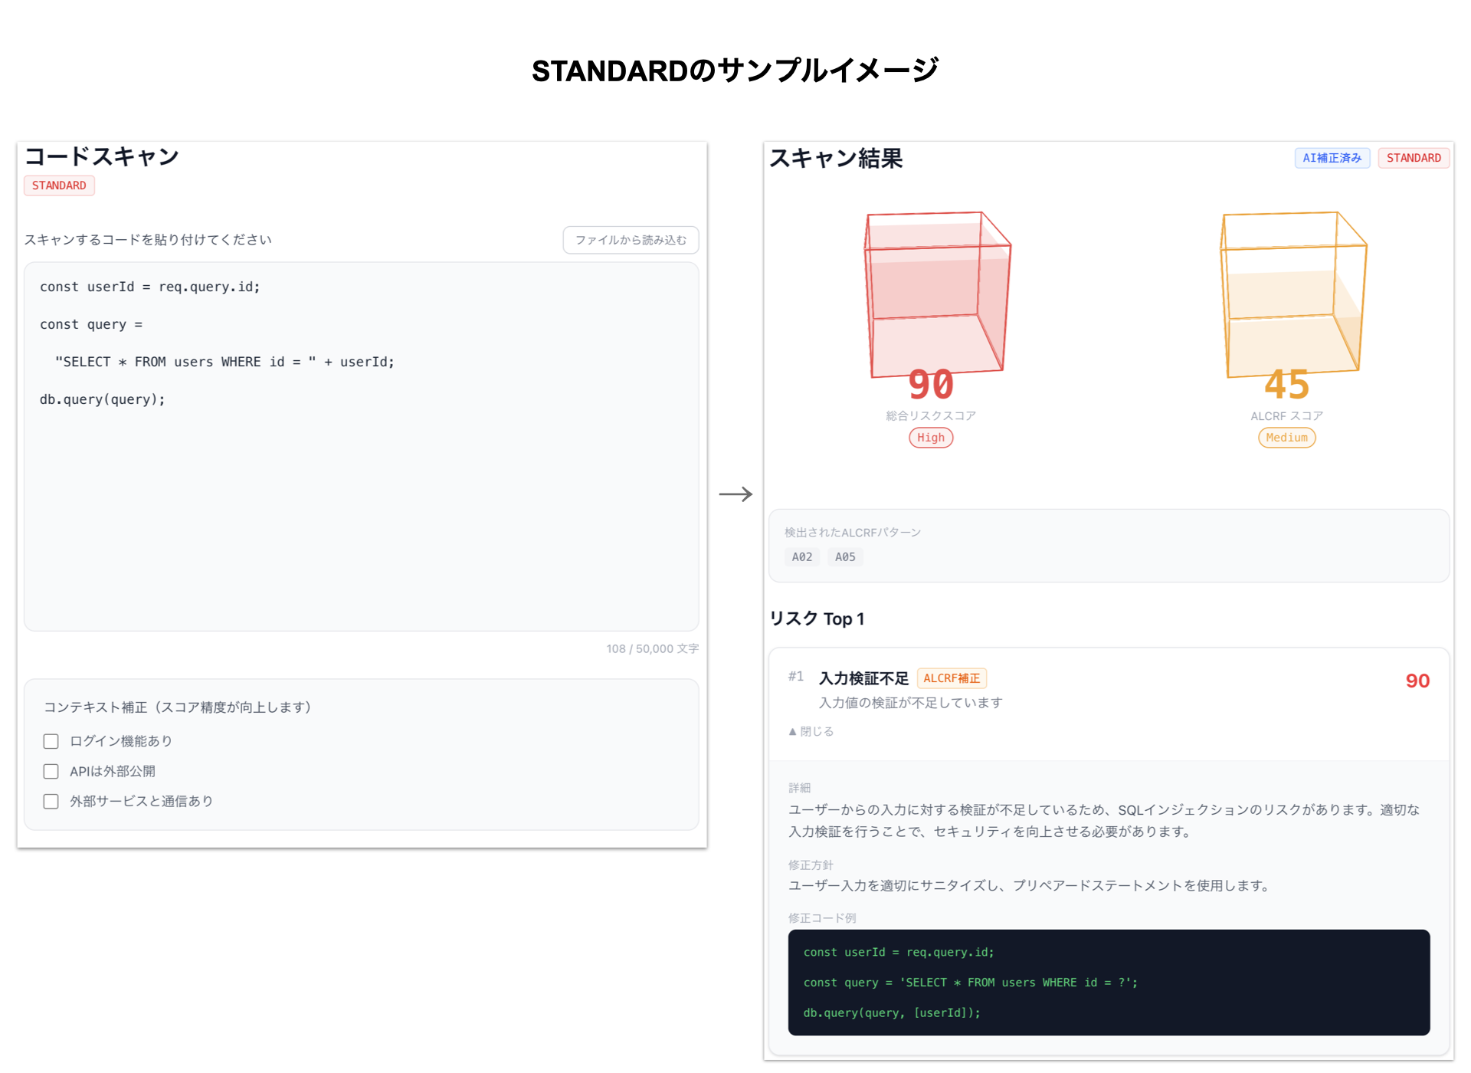Click the ファイルから読み込む button
Image resolution: width=1471 pixels, height=1073 pixels.
(x=631, y=240)
